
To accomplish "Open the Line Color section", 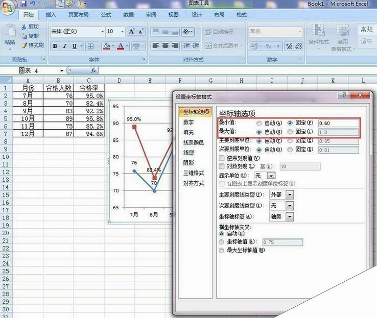I will pyautogui.click(x=194, y=142).
